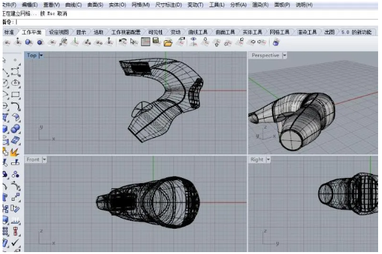Screen dimensions: 382x254
Task: Click the undo construction plane arrow icon
Action: point(123,42)
